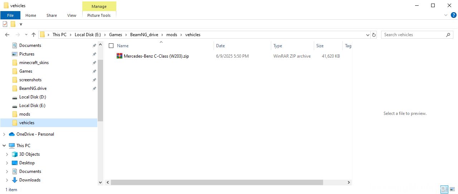458x194 pixels.
Task: Click the 3D Objects cube icon
Action: [x=15, y=154]
